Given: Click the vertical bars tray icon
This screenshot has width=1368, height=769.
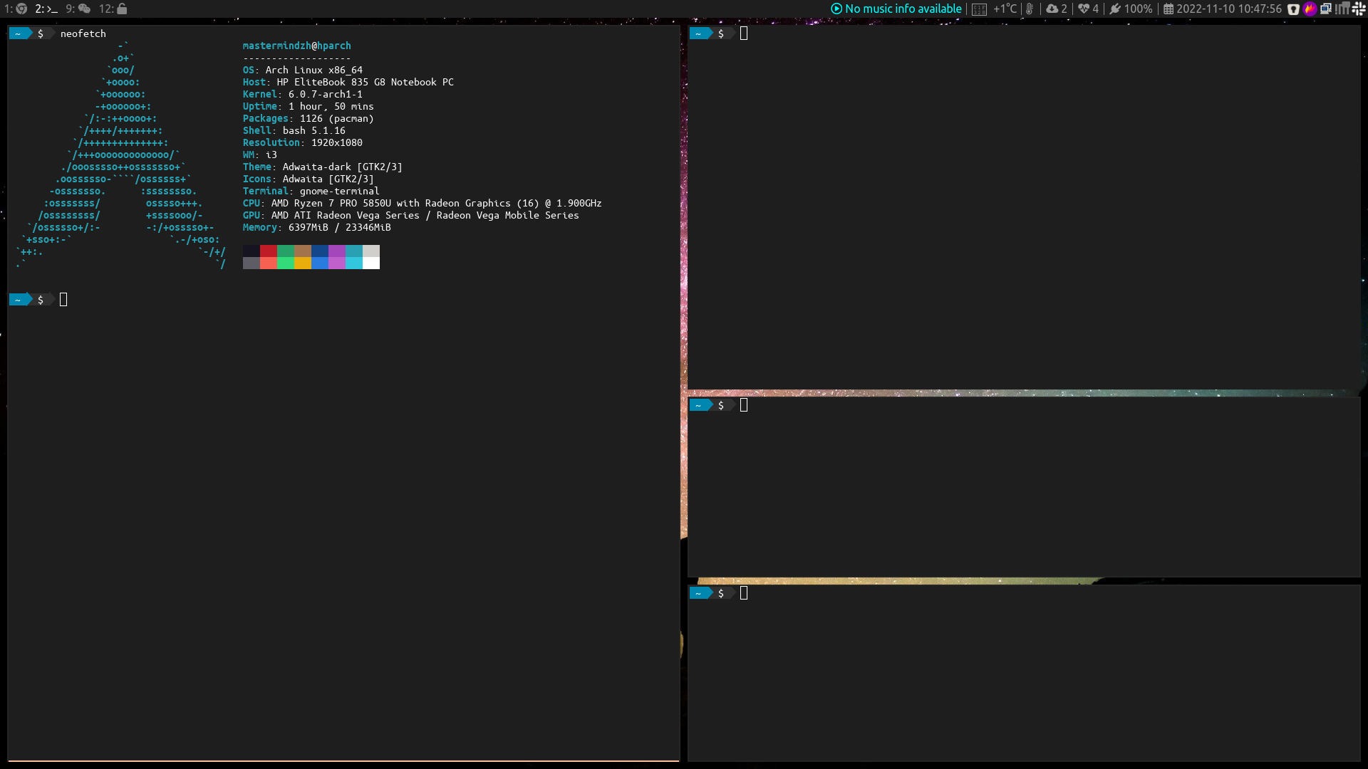Looking at the screenshot, I should pos(1342,9).
